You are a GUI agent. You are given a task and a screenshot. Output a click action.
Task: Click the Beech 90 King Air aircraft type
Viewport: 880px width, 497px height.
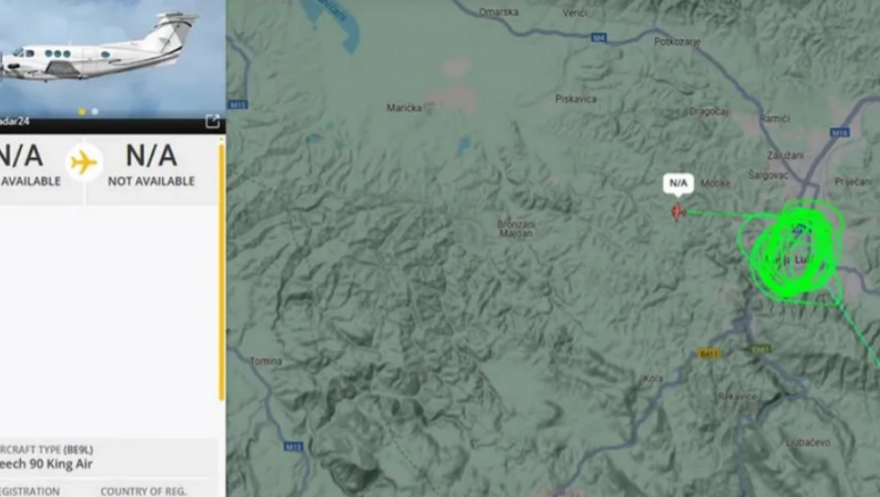pyautogui.click(x=46, y=464)
